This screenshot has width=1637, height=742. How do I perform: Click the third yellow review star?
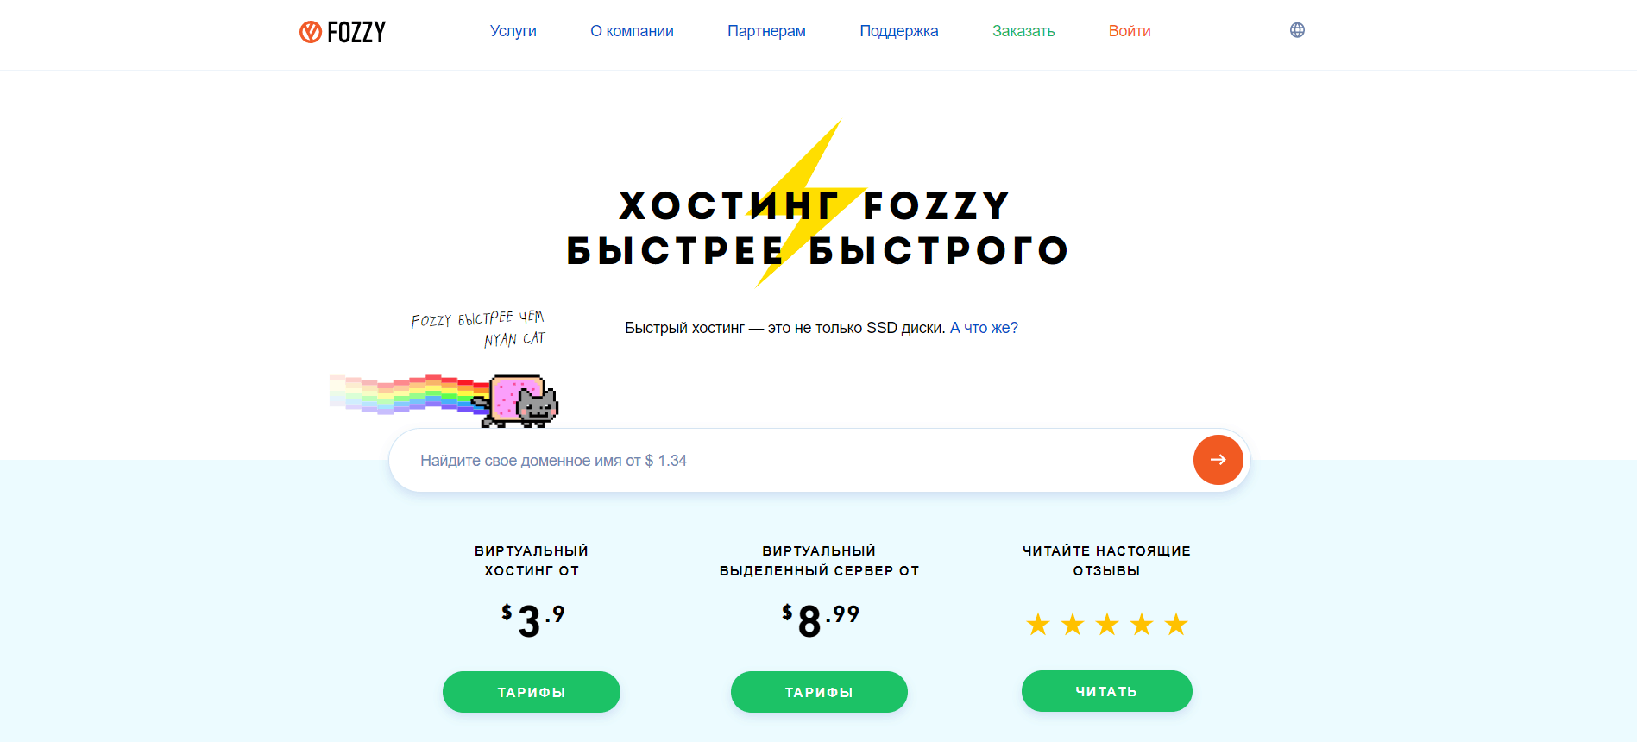pos(1107,624)
